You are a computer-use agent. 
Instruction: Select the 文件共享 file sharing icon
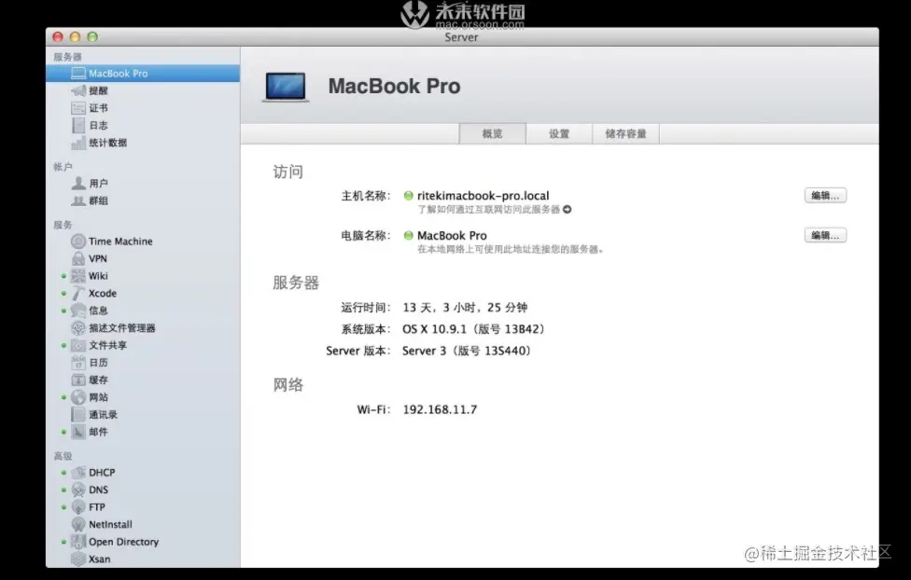[x=78, y=345]
